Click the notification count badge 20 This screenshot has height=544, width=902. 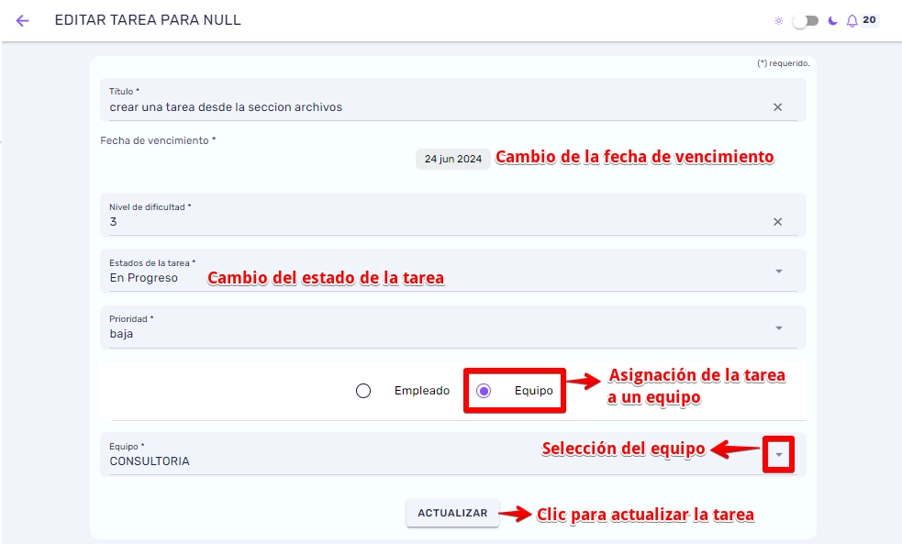[x=869, y=19]
